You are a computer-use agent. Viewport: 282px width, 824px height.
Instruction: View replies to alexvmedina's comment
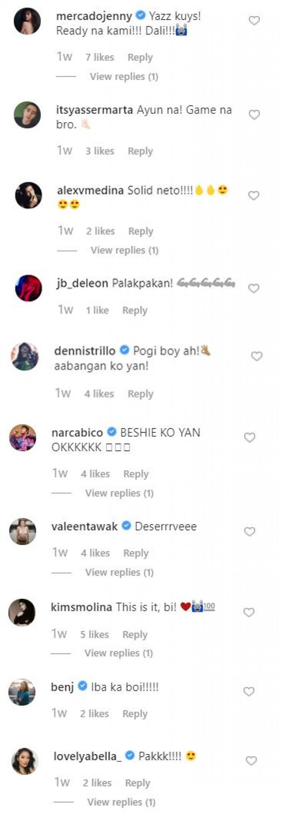point(124,250)
